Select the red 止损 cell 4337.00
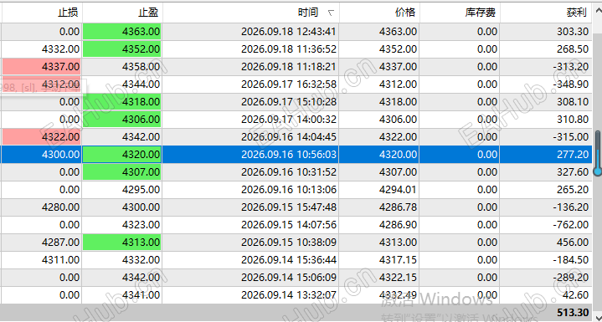The image size is (602, 322). (x=42, y=67)
